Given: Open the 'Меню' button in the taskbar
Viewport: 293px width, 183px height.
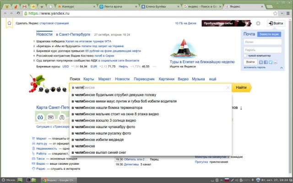Looking at the screenshot, I should (x=8, y=180).
